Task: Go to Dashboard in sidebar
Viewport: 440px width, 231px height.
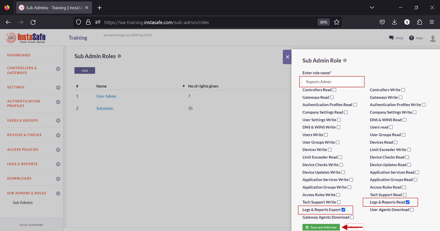Action: [19, 55]
